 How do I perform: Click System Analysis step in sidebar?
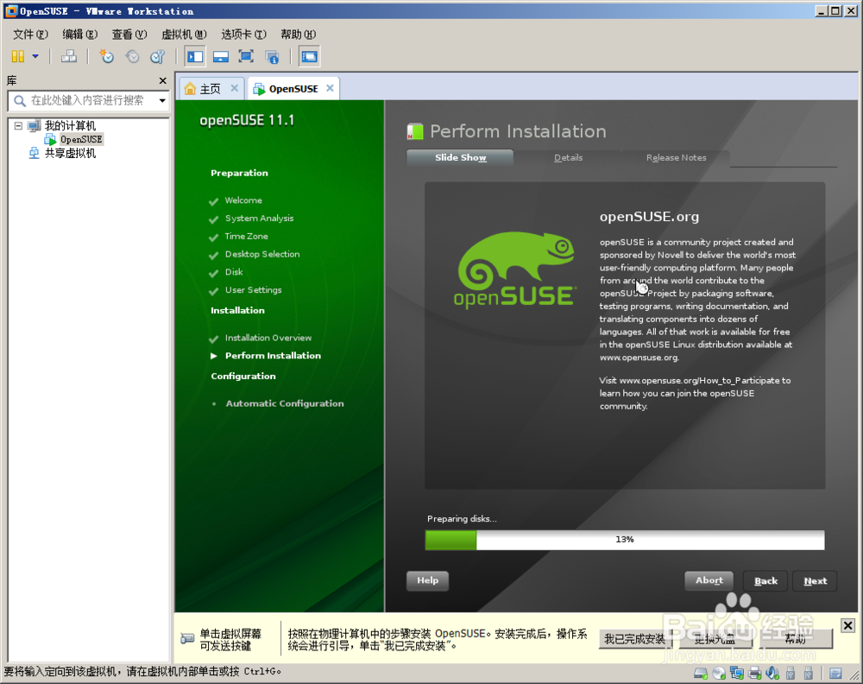coord(259,218)
